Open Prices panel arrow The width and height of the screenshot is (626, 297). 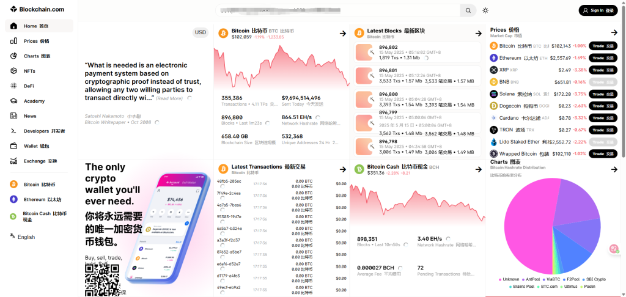pyautogui.click(x=614, y=32)
